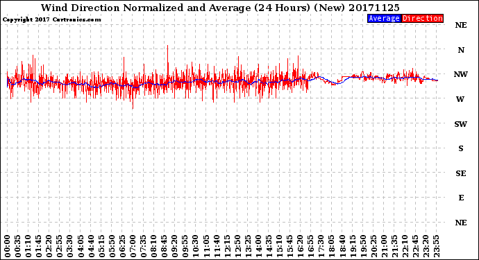Click the '09:55' time axis label
Screen dimensions: 479x260
(x=185, y=246)
